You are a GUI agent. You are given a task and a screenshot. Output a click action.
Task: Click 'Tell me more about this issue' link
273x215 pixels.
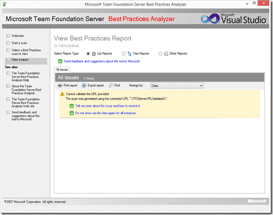pos(108,106)
